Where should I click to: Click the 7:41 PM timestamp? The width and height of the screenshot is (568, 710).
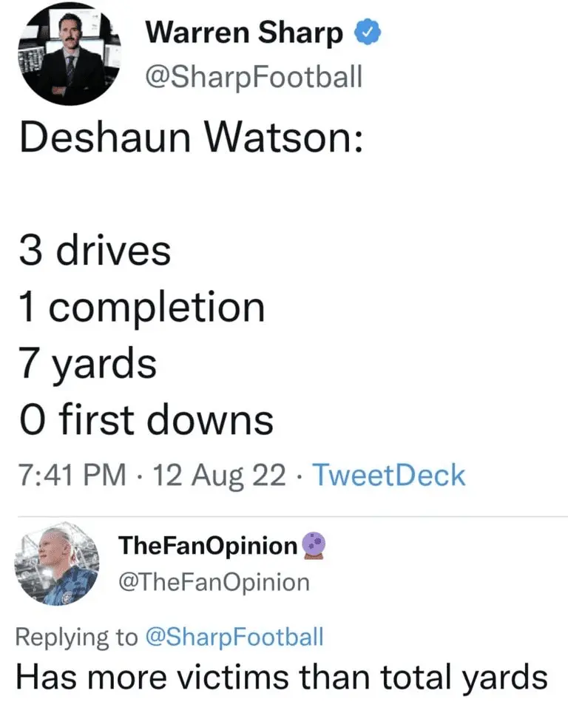tap(70, 475)
